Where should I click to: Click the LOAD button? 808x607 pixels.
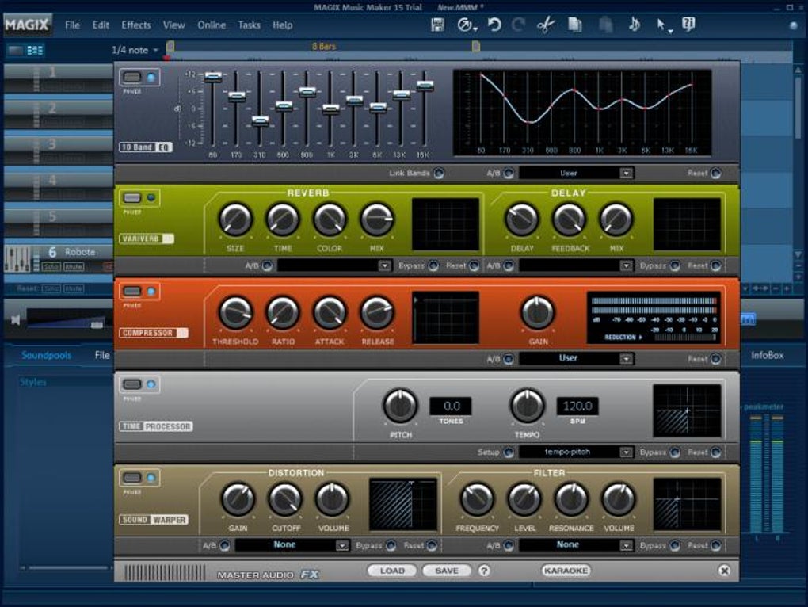tap(392, 571)
